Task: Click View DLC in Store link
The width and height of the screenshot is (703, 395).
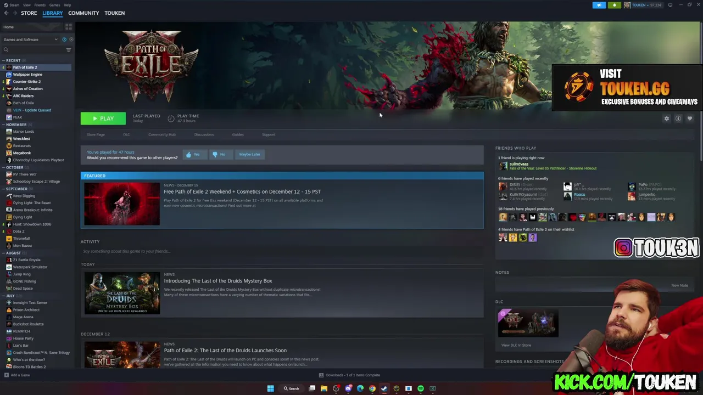Action: coord(516,345)
